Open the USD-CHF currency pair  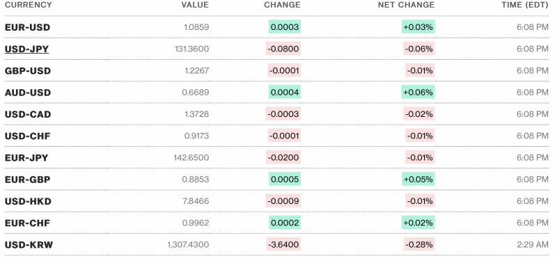(x=27, y=136)
